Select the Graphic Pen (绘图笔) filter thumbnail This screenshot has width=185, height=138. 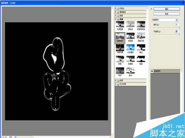(130, 37)
